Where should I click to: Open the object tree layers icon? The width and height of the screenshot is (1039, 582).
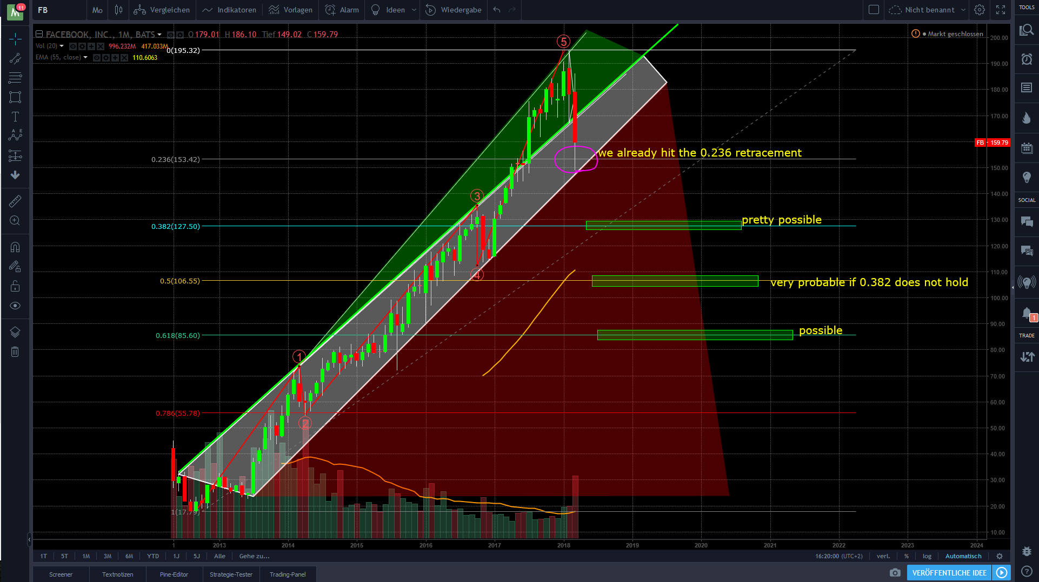pyautogui.click(x=15, y=332)
